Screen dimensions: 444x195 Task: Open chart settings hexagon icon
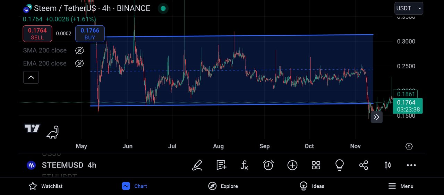pyautogui.click(x=409, y=146)
